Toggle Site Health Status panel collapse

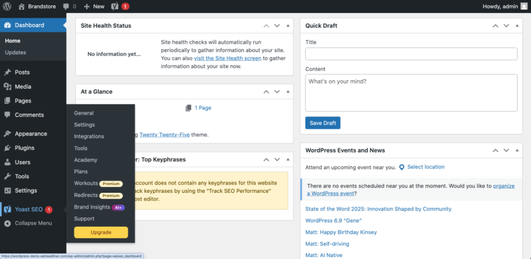pos(288,26)
